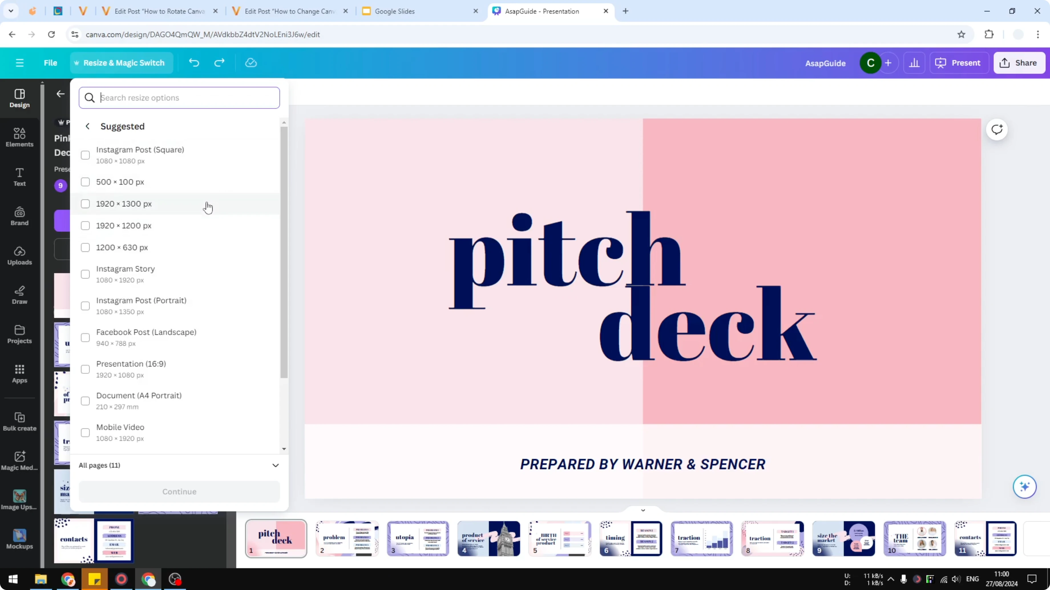1050x590 pixels.
Task: Reload the browser page
Action: (51, 34)
